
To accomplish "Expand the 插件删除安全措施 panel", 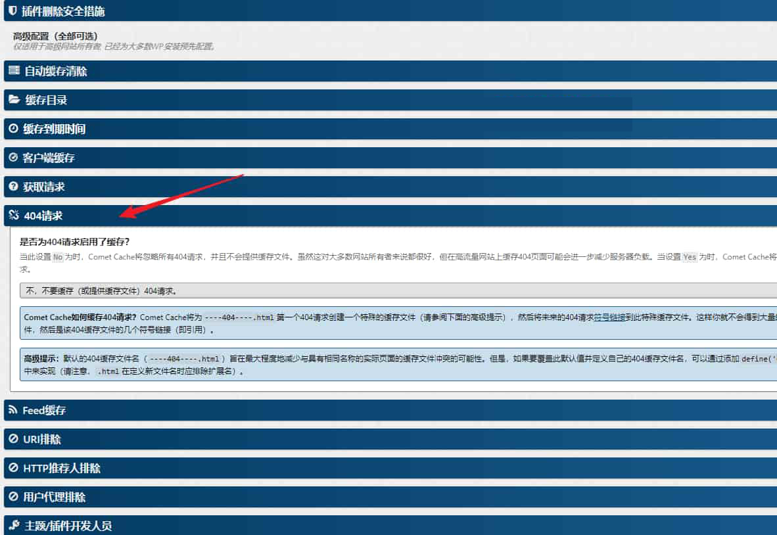I will coord(390,11).
